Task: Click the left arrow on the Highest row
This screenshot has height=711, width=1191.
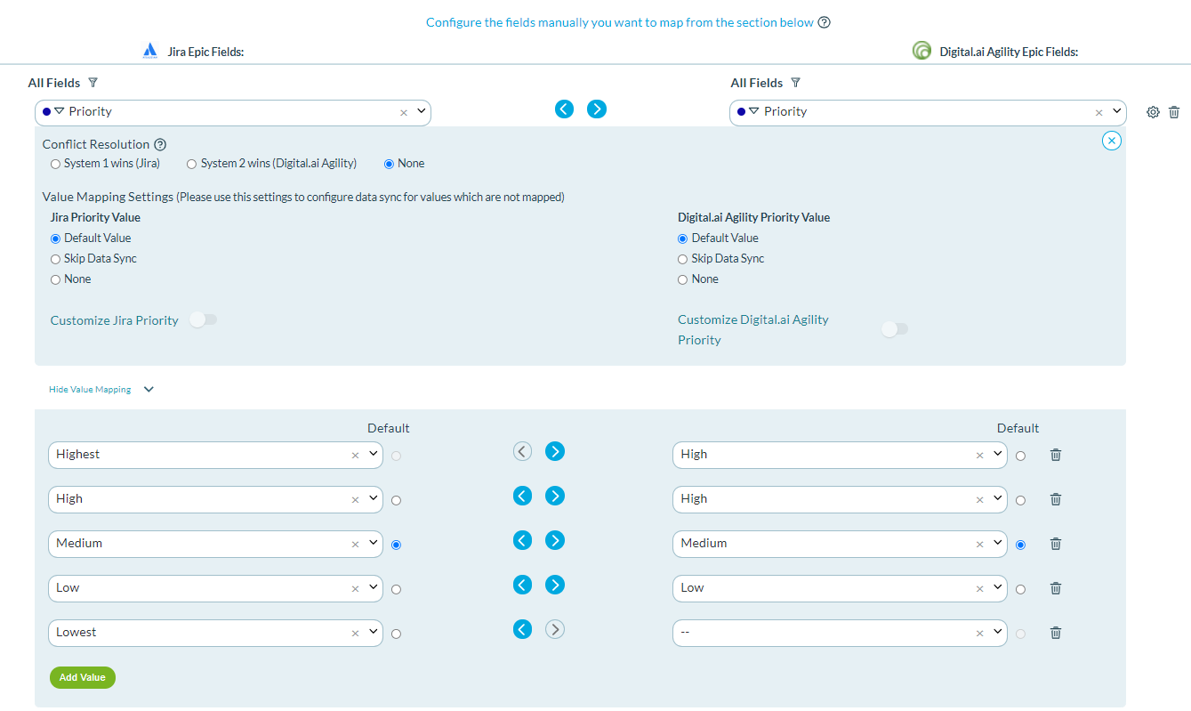Action: click(522, 451)
